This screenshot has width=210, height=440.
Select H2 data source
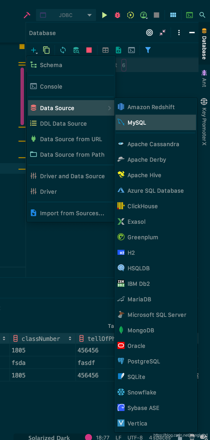point(156,253)
